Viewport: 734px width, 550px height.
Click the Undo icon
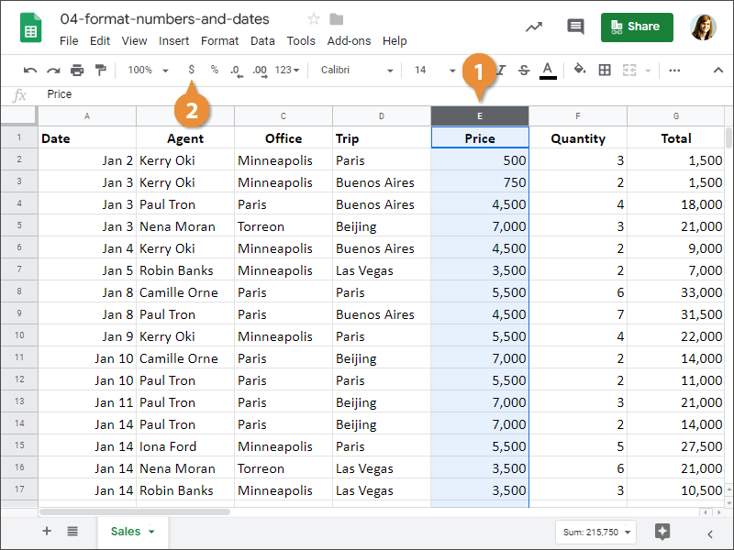click(x=30, y=71)
